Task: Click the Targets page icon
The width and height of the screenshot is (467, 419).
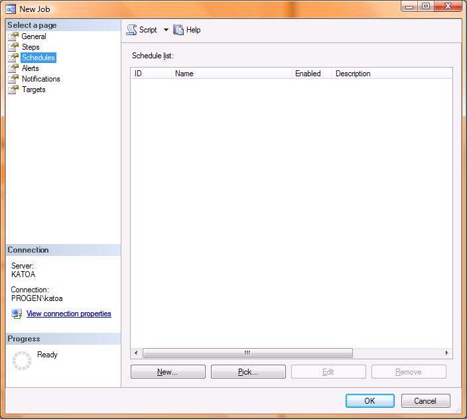Action: [13, 90]
